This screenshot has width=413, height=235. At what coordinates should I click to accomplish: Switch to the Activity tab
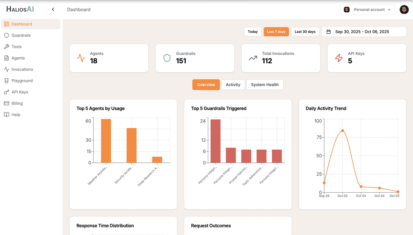(x=233, y=84)
